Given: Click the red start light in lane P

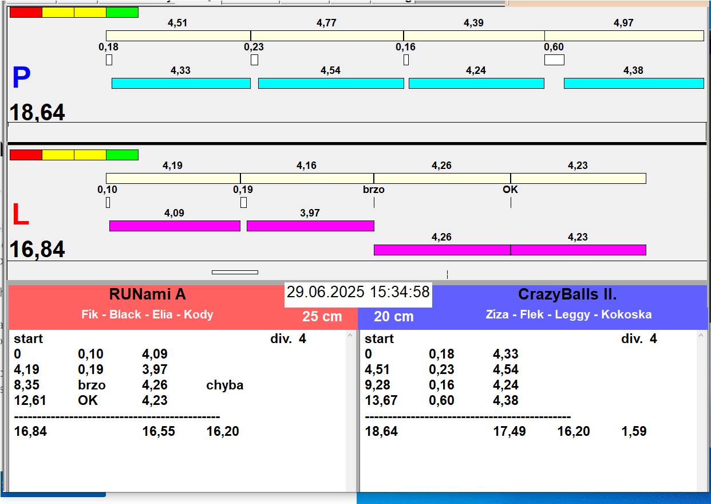Looking at the screenshot, I should pyautogui.click(x=26, y=12).
